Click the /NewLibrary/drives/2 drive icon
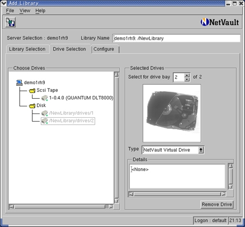245x227 pixels. 45,121
